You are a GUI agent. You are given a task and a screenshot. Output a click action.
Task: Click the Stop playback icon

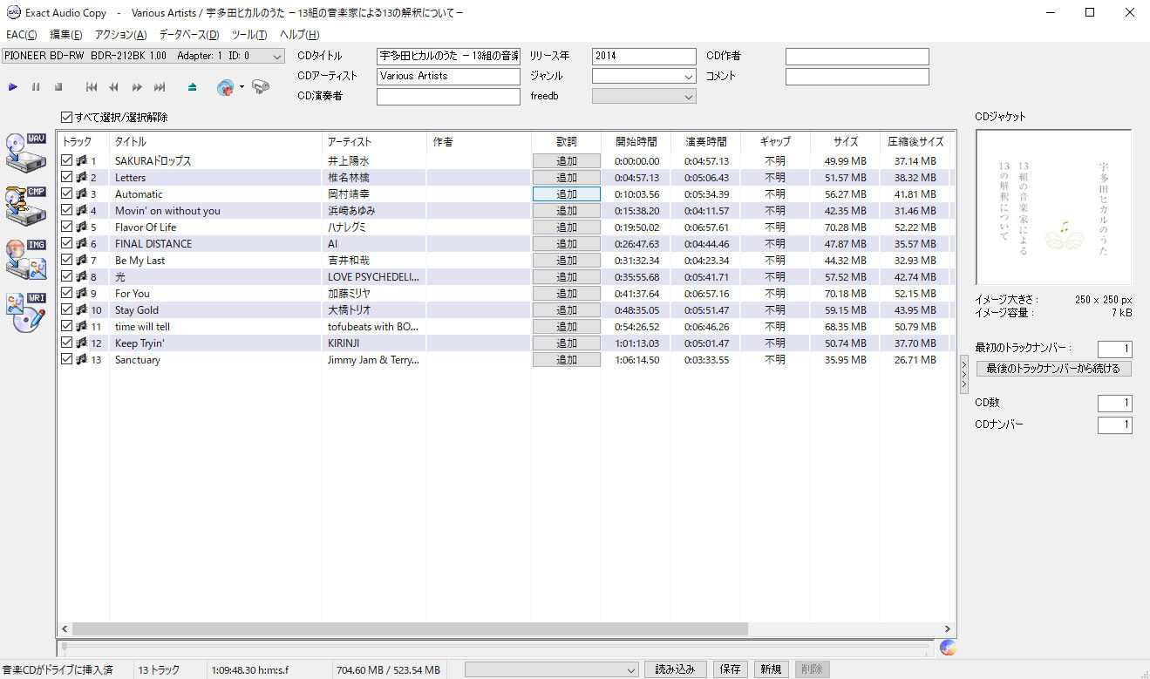58,87
